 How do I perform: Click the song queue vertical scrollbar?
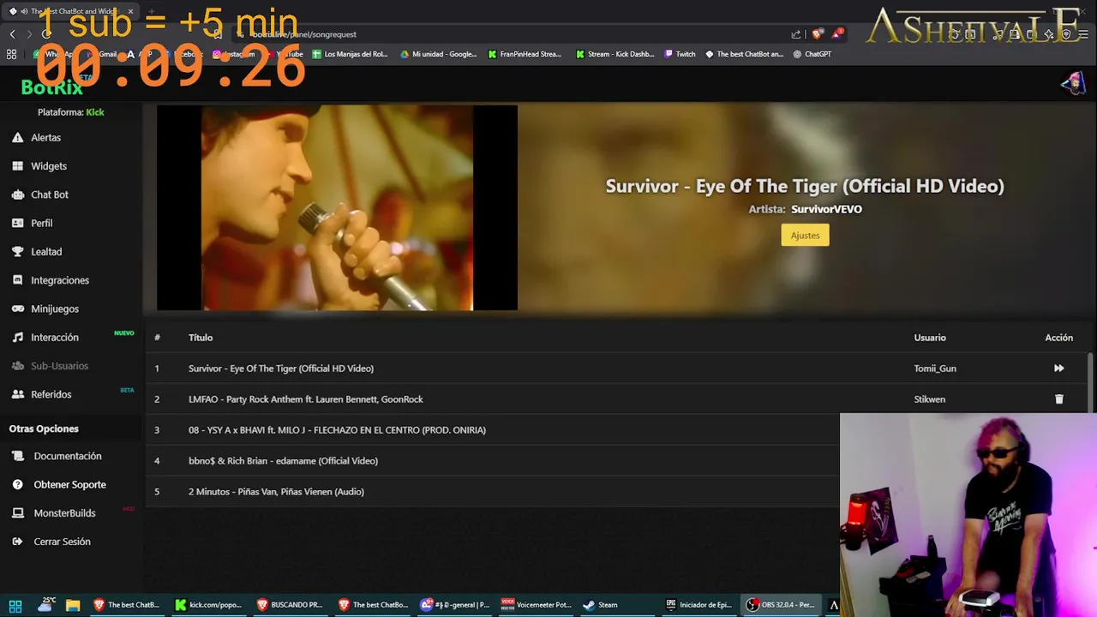tap(1091, 381)
